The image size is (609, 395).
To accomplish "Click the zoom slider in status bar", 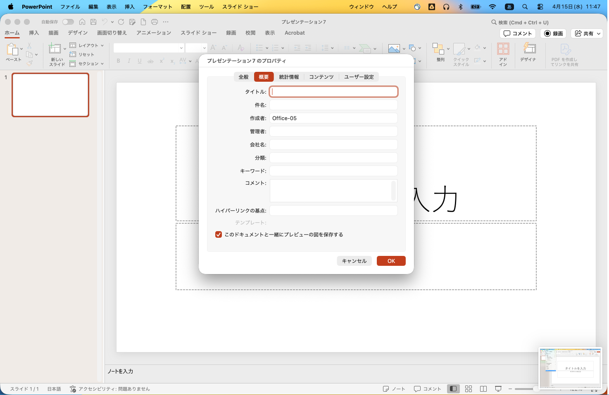I will tap(525, 389).
